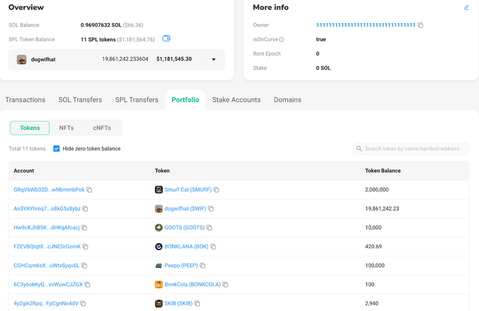Copy the BONKLANA account address FZEVBQtqt8
The height and width of the screenshot is (311, 479).
click(x=86, y=247)
